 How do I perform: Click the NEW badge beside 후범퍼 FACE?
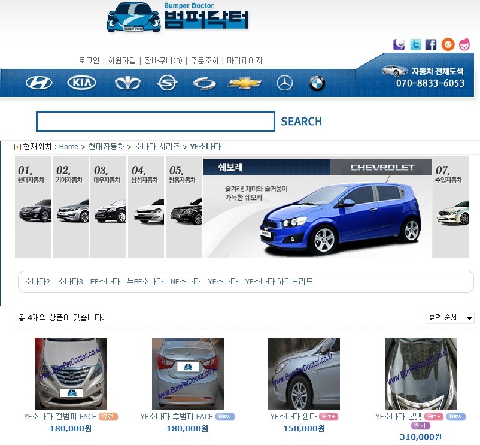tap(225, 417)
